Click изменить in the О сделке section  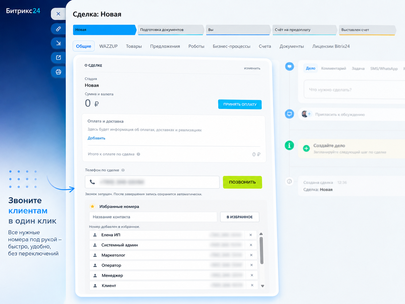pyautogui.click(x=252, y=68)
